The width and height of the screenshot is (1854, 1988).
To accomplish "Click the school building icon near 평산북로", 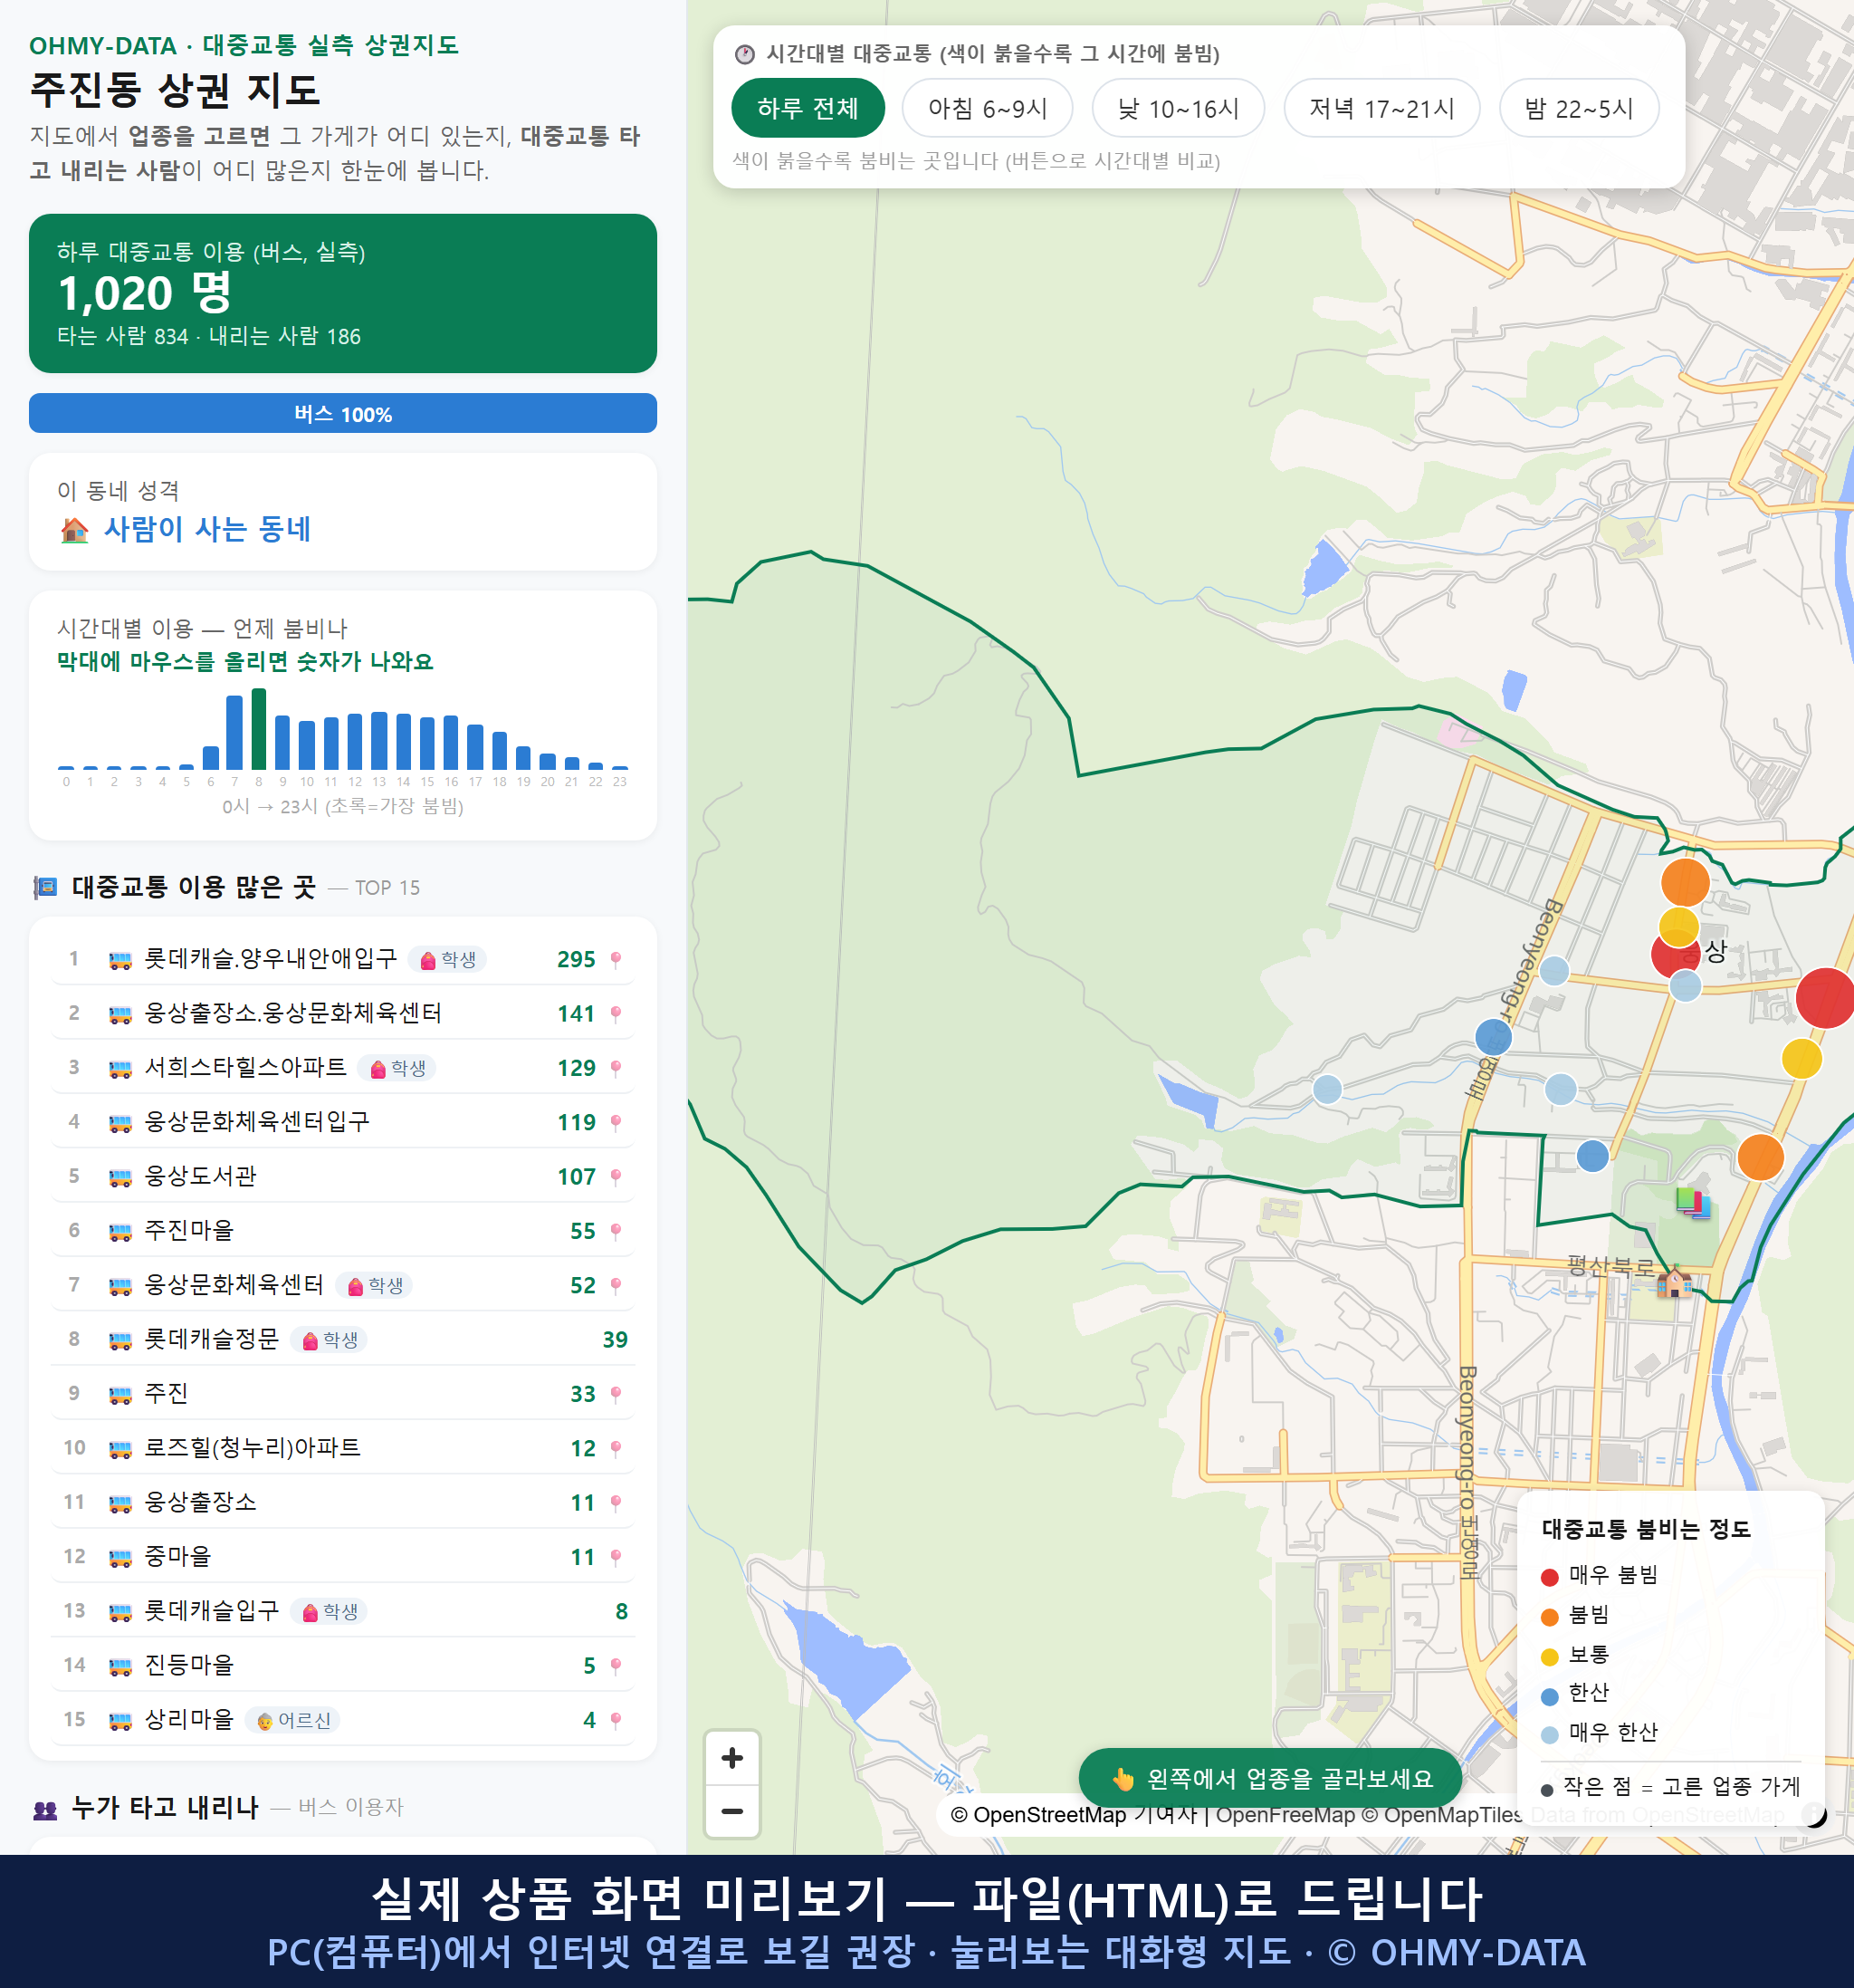I will [1674, 1280].
